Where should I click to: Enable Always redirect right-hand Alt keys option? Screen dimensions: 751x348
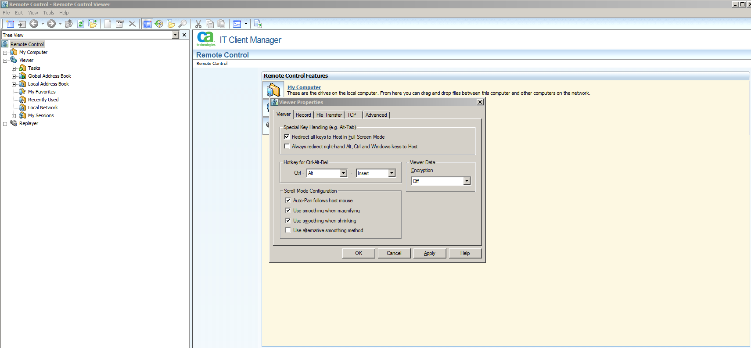point(287,147)
